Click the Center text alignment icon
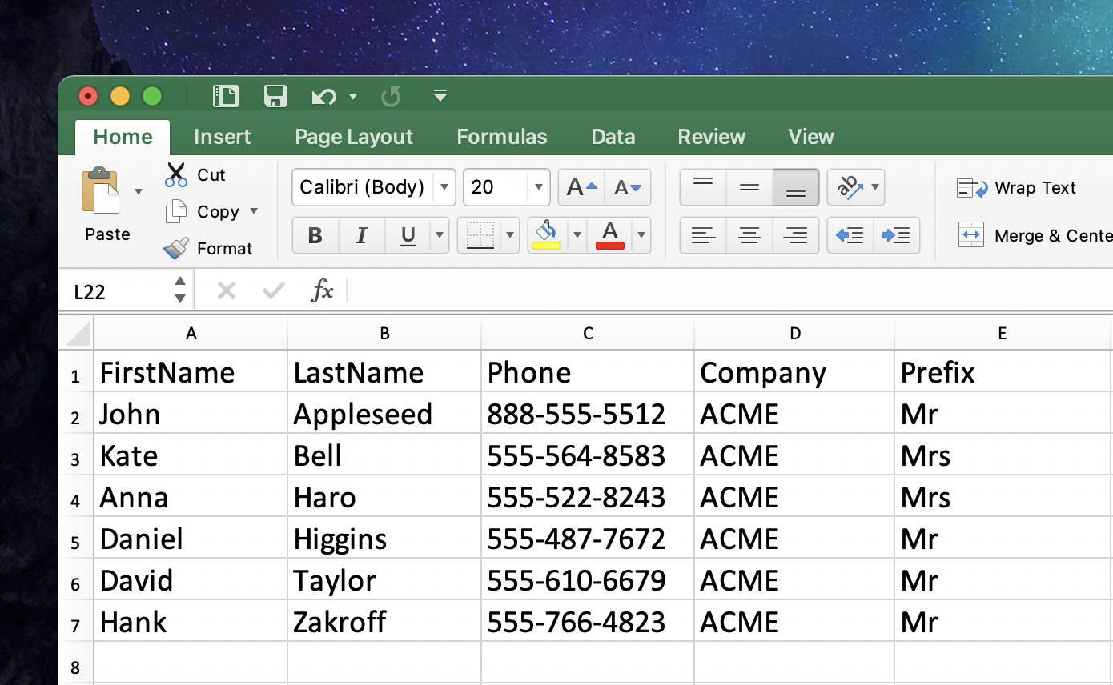Screen dimensions: 1113x685 [749, 235]
